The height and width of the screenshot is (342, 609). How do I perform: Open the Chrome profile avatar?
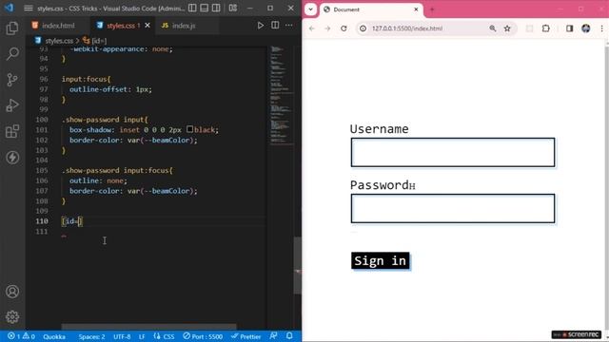click(x=586, y=28)
